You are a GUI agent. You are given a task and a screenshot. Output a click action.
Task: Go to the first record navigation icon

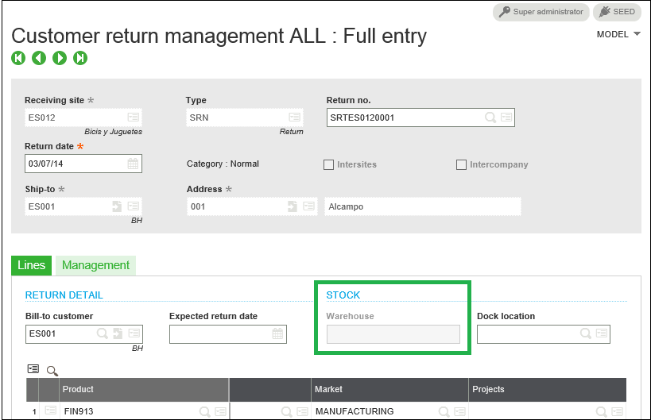coord(18,58)
